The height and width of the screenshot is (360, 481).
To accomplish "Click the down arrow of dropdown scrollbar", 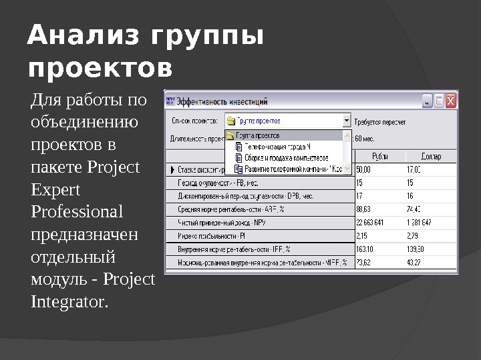I will (x=347, y=169).
